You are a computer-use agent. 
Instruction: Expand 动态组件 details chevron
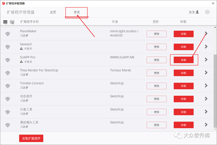pyautogui.click(x=206, y=98)
